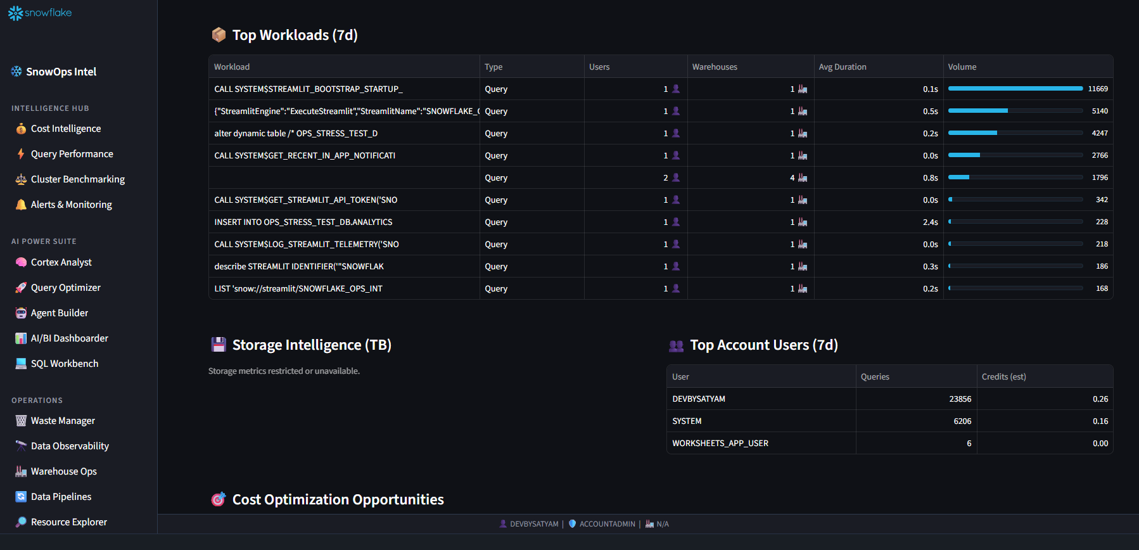Click the user icon in the INSERT INTO OPS_STRESS_TEST_DB row
1139x550 pixels.
676,222
